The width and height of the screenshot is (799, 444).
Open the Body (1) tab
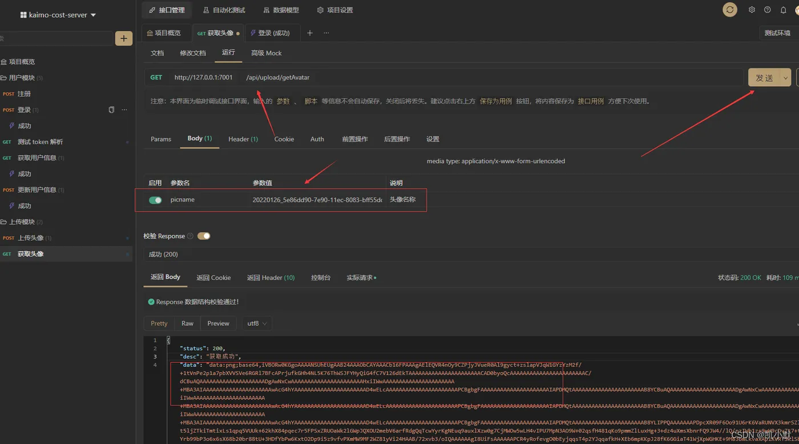point(200,139)
